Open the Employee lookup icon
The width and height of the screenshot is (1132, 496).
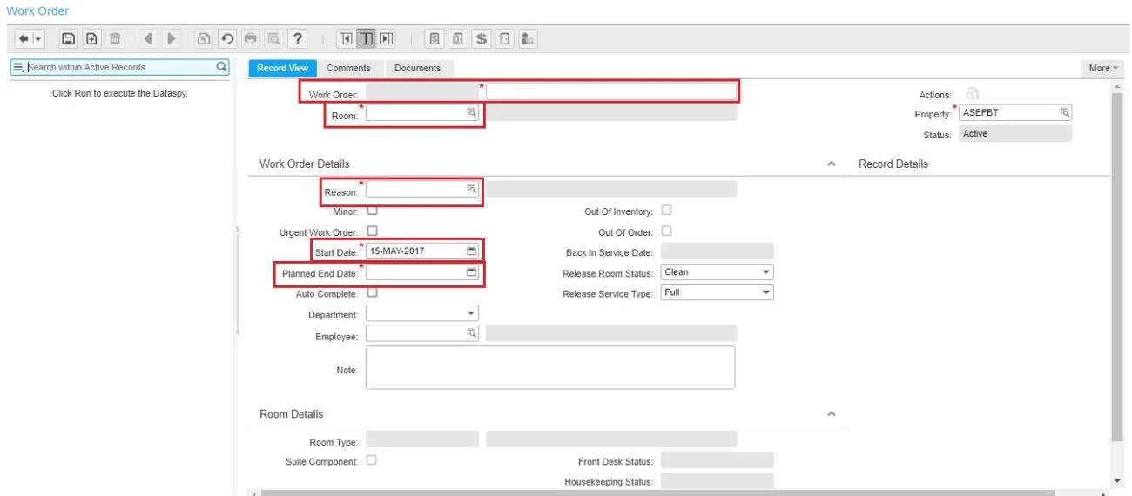pyautogui.click(x=471, y=334)
